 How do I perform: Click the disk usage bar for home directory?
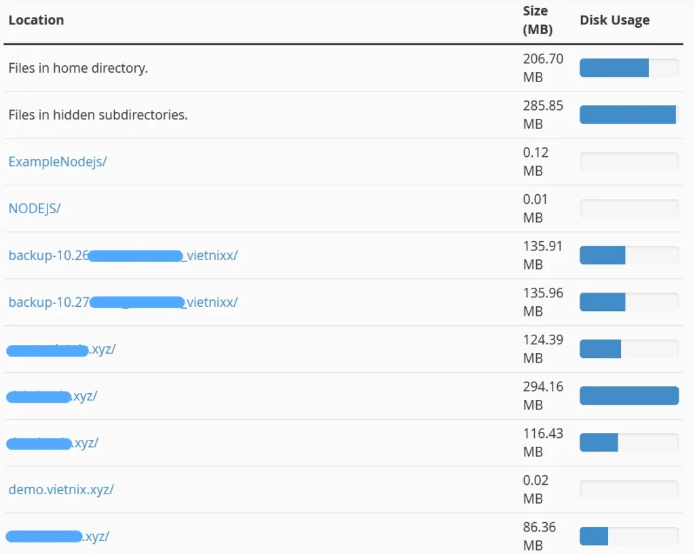(628, 67)
